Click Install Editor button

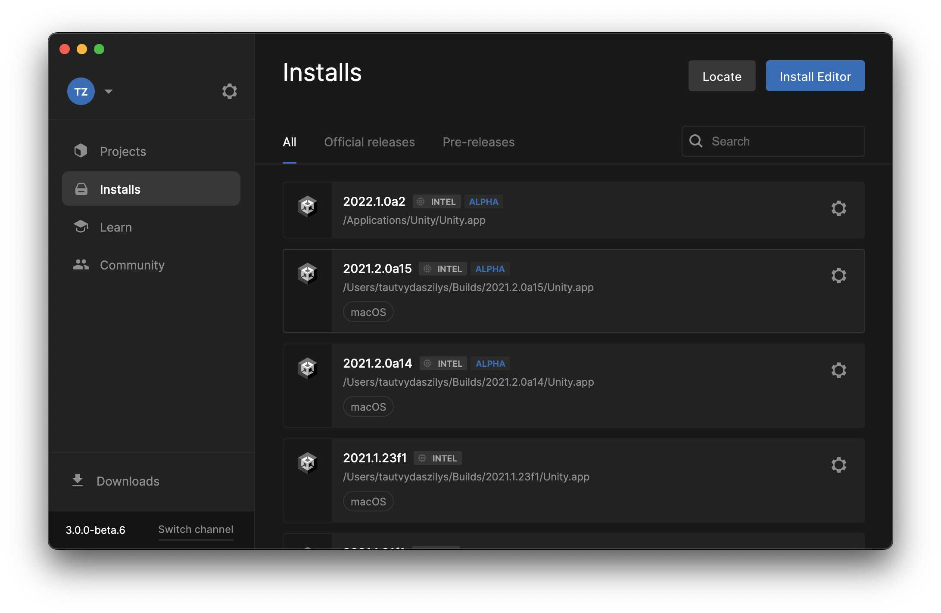[x=815, y=76]
